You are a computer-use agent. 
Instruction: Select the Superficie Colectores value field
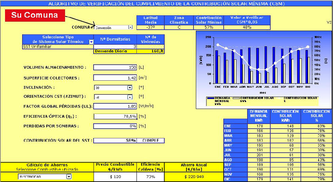coord(115,78)
